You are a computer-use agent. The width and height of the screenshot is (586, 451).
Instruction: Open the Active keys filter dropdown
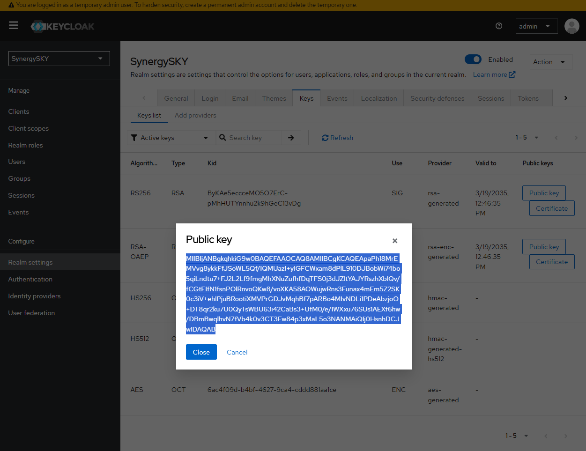pyautogui.click(x=171, y=138)
